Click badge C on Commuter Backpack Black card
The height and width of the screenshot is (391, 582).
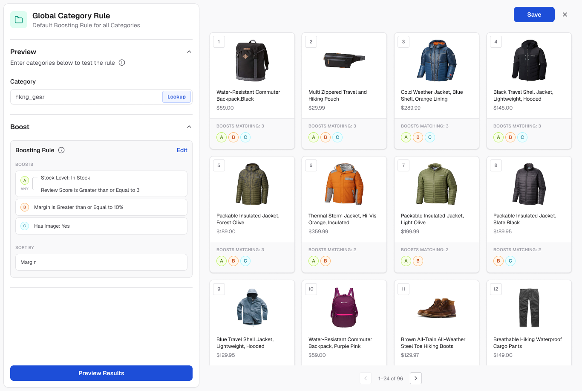(x=245, y=137)
